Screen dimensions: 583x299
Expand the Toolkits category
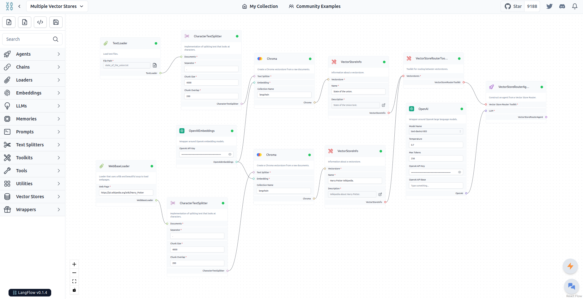[33, 158]
